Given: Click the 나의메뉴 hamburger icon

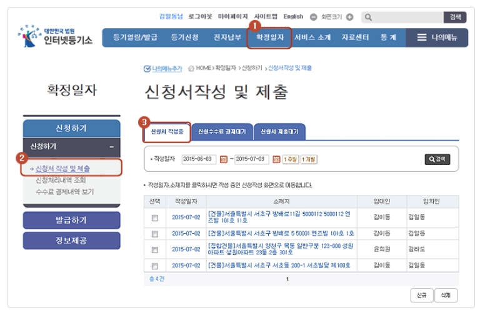Looking at the screenshot, I should (x=422, y=37).
